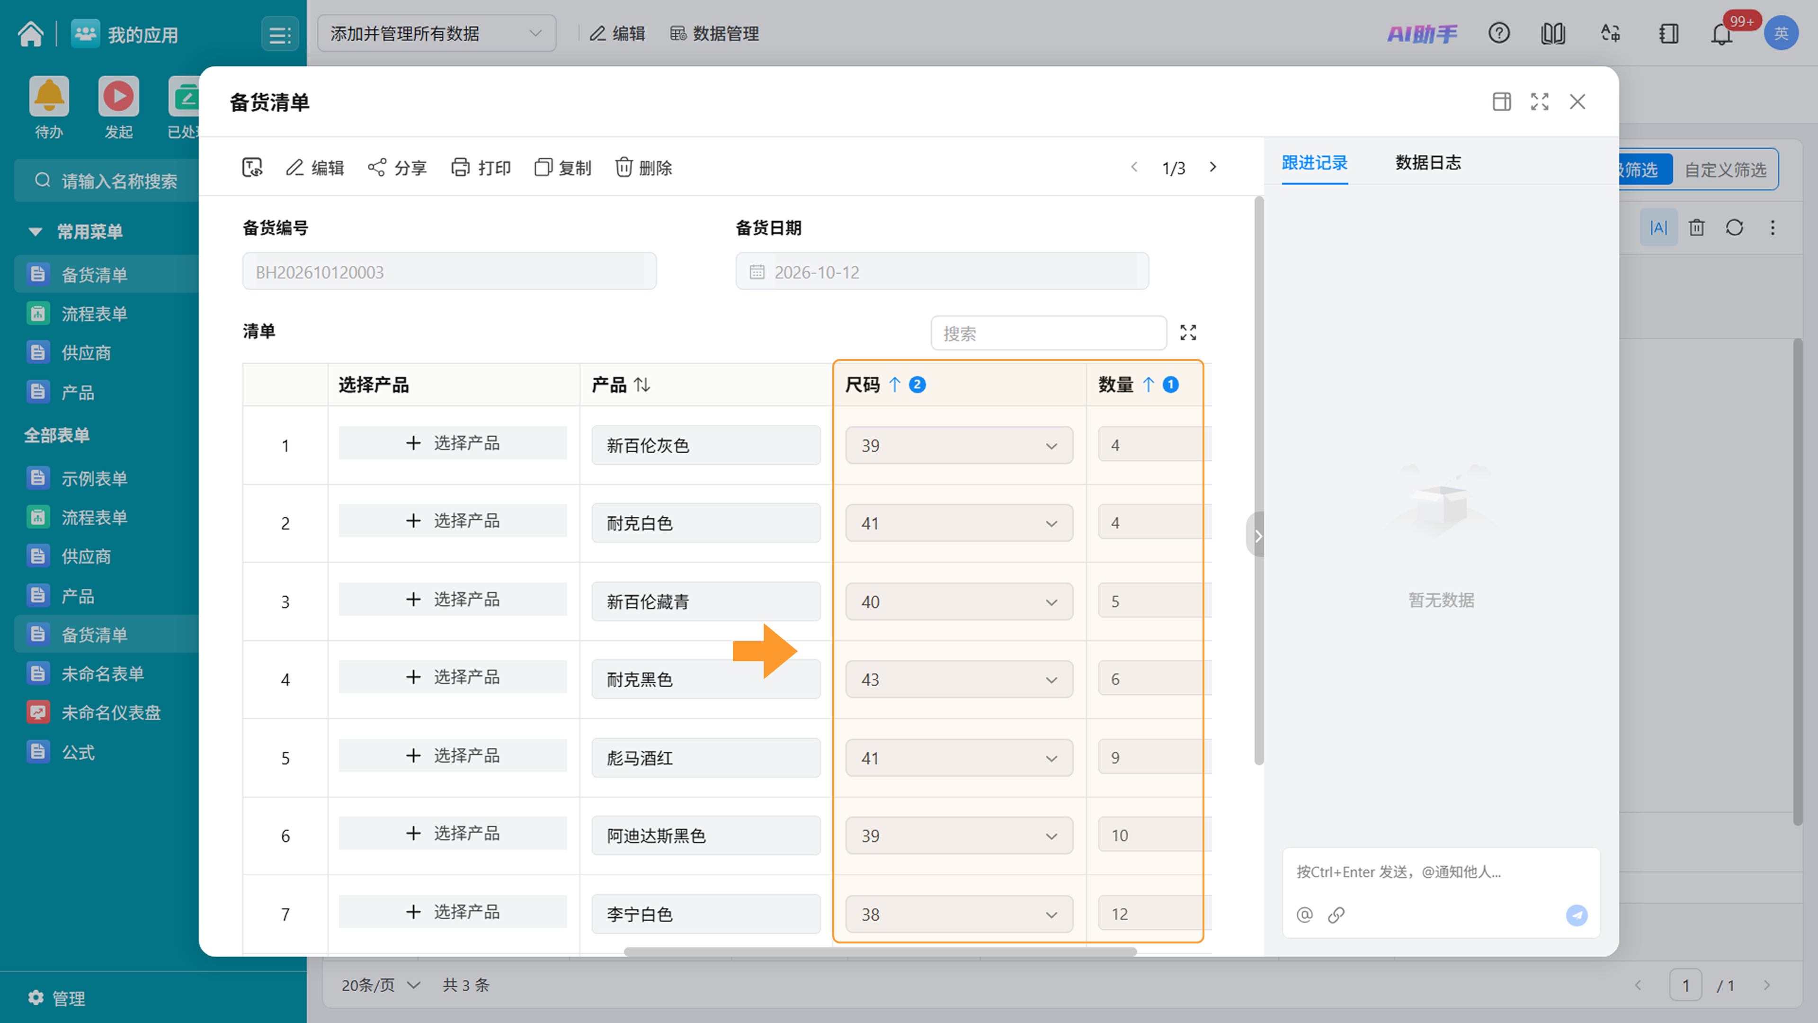Viewport: 1818px width, 1023px height.
Task: Switch to the 跟进记录 tab
Action: tap(1315, 162)
